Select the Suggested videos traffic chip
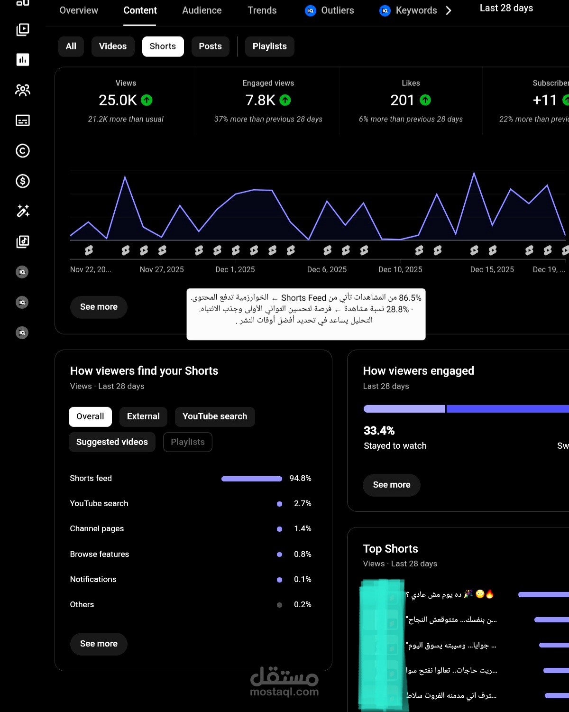Image resolution: width=569 pixels, height=712 pixels. tap(112, 442)
